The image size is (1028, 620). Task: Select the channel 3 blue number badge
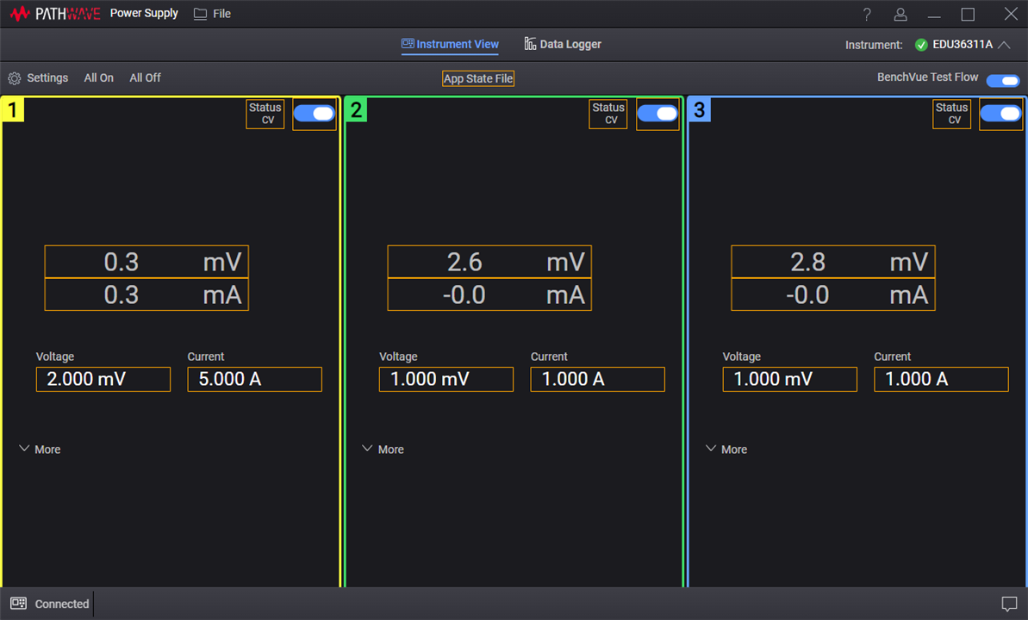coord(699,109)
